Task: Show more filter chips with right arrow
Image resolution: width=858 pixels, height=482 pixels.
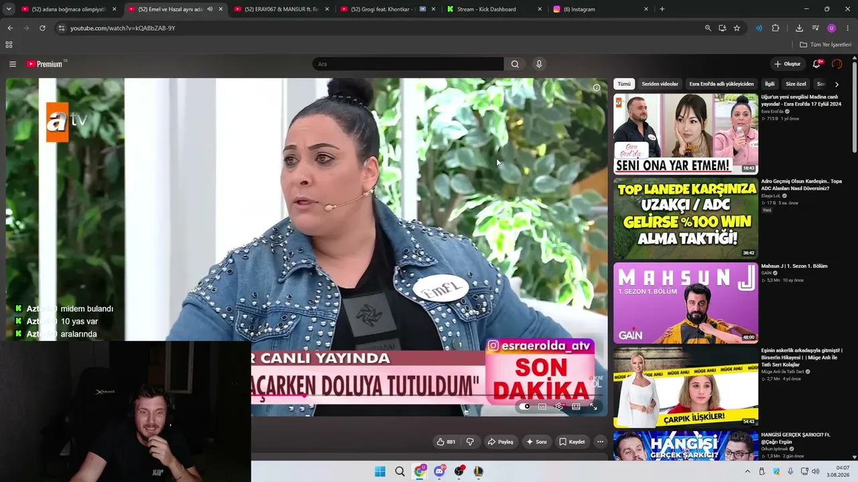Action: [837, 84]
